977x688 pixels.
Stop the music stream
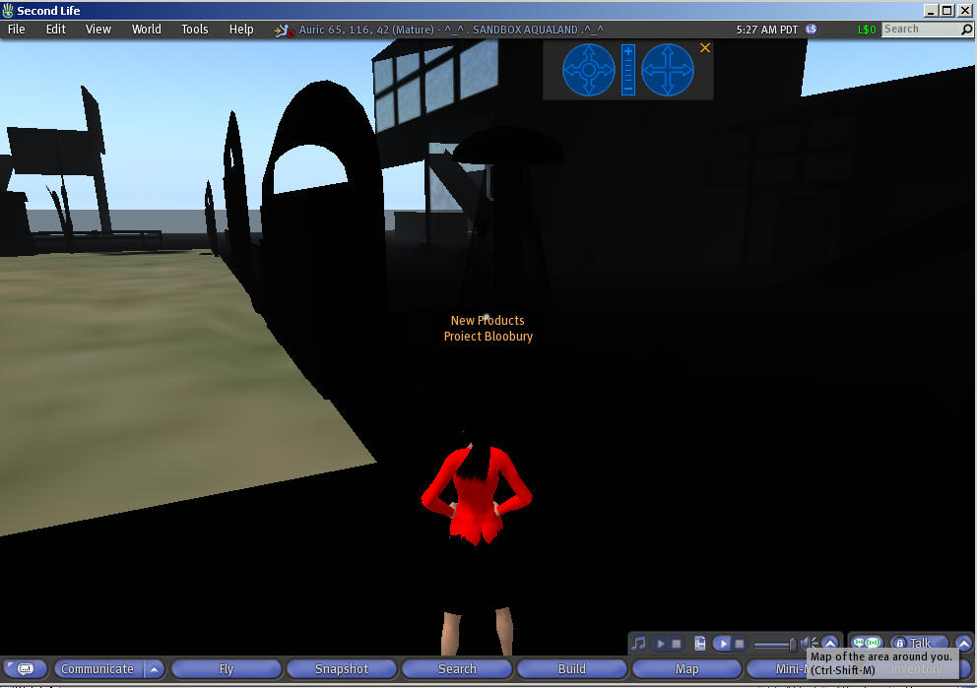click(677, 643)
